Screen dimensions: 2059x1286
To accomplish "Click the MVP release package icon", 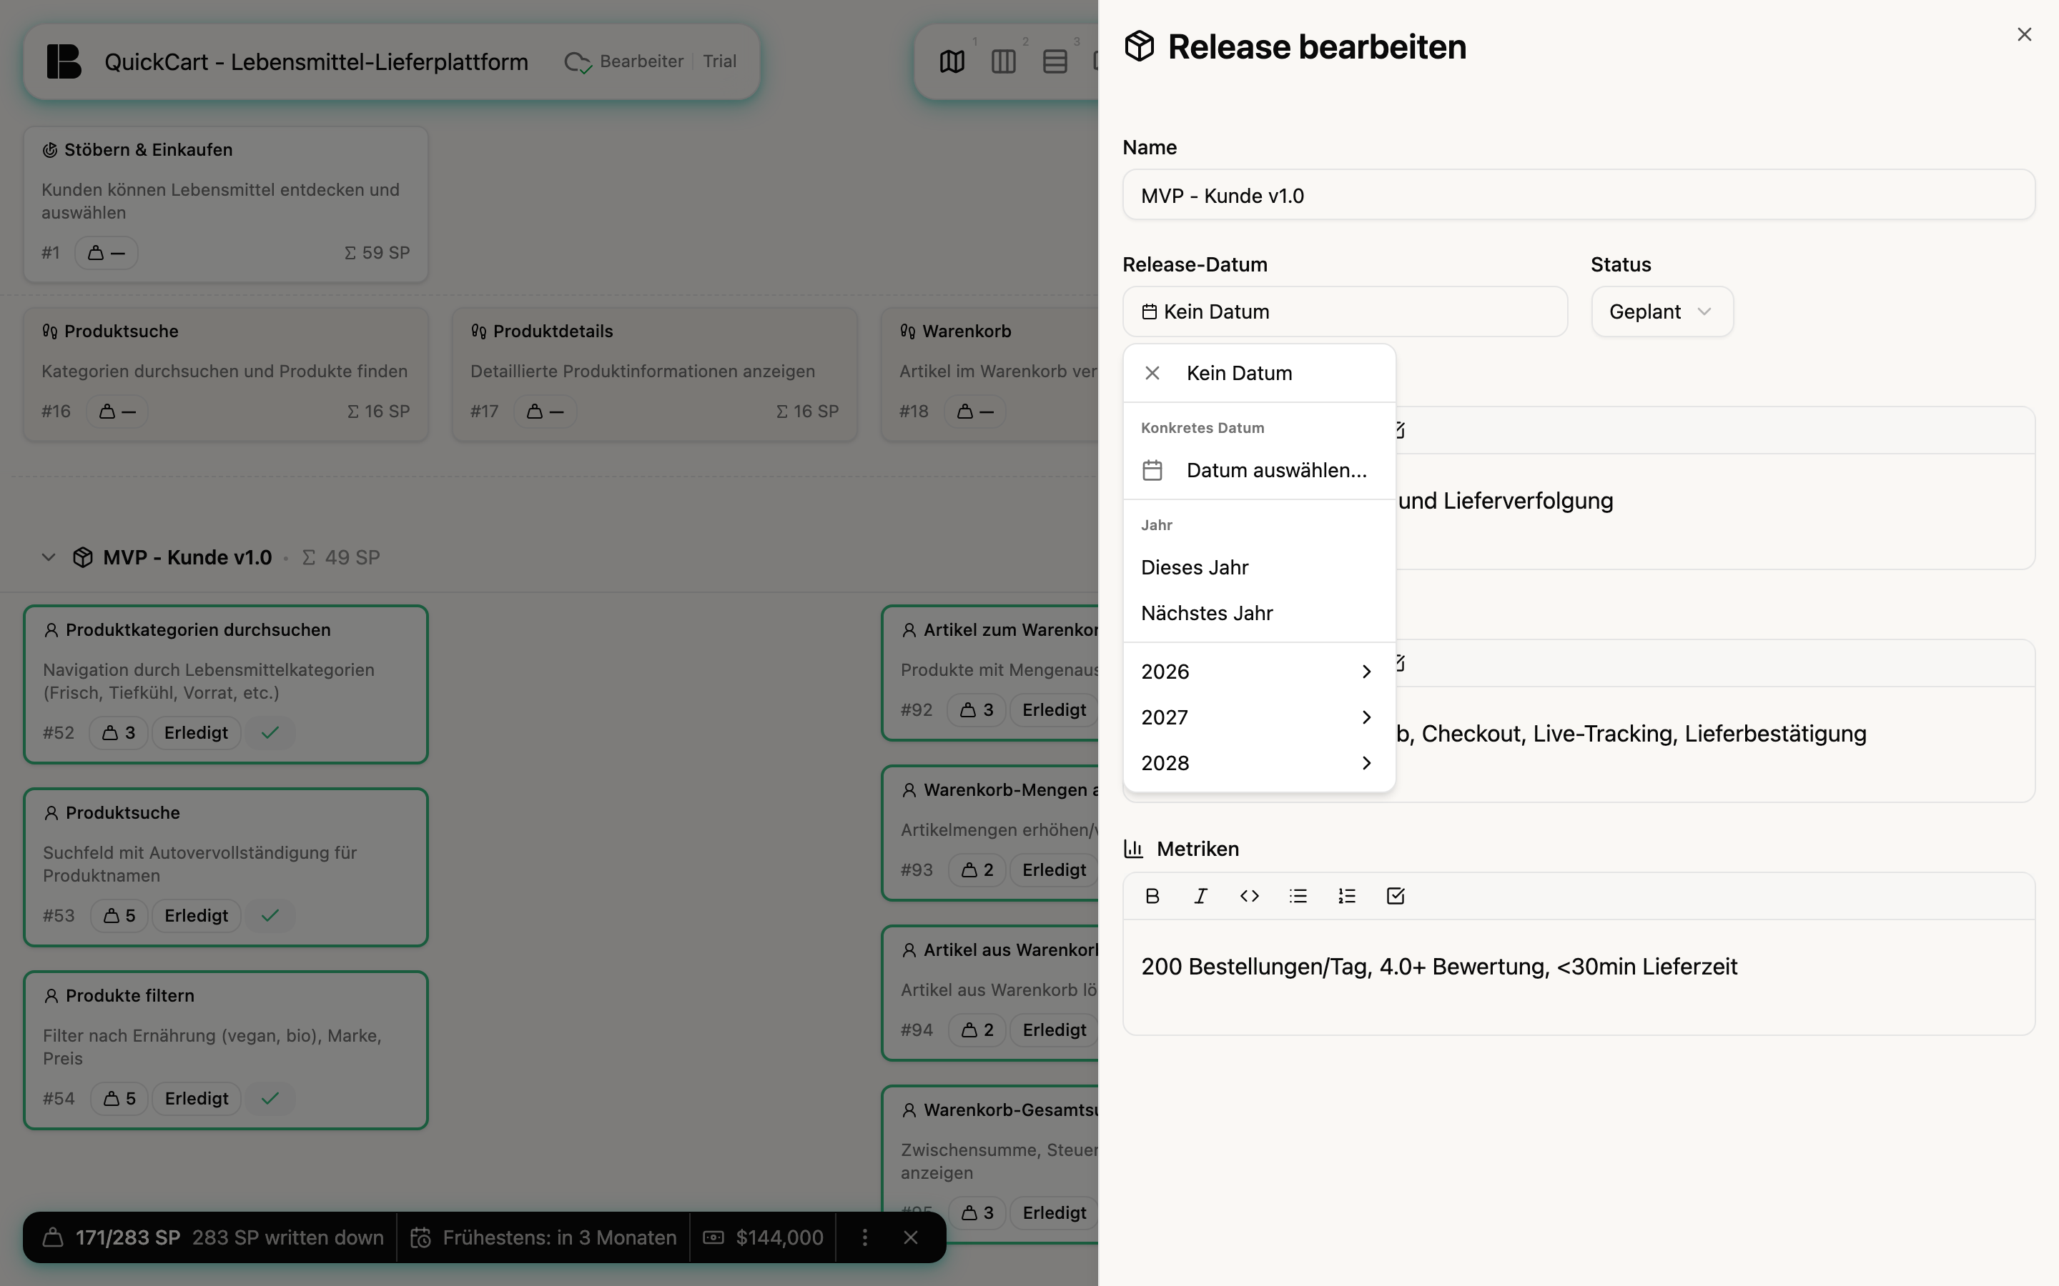I will point(82,557).
